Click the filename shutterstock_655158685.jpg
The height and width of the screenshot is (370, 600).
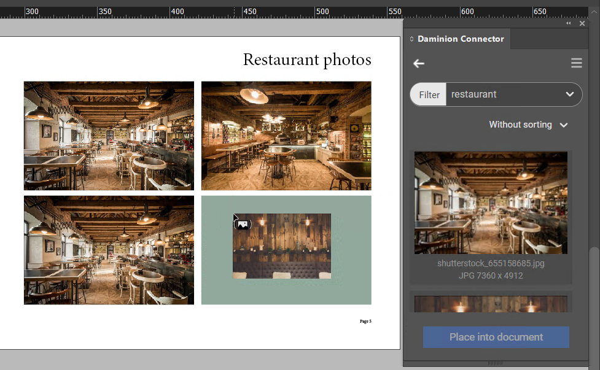(490, 263)
